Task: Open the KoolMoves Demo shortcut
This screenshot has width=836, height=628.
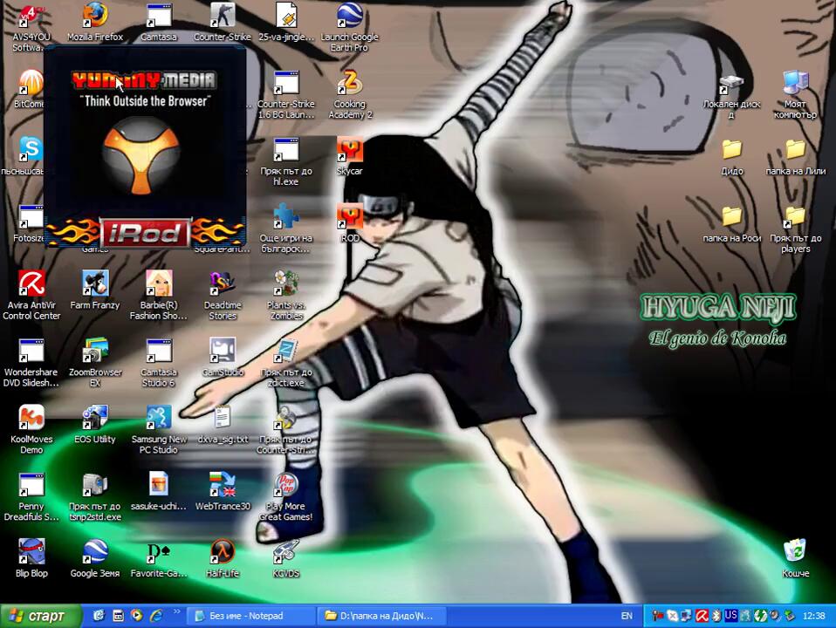Action: (31, 419)
